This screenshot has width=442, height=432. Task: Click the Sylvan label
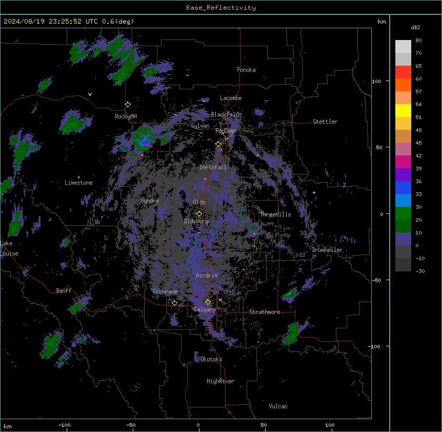[200, 126]
